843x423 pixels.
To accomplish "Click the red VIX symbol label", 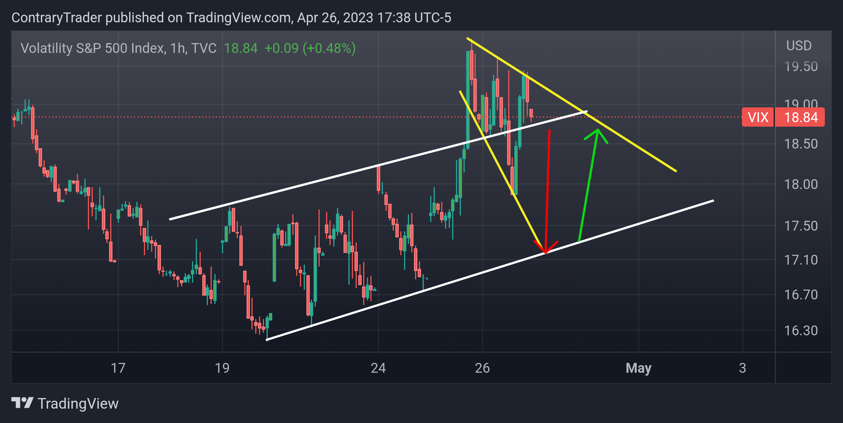I will point(758,117).
